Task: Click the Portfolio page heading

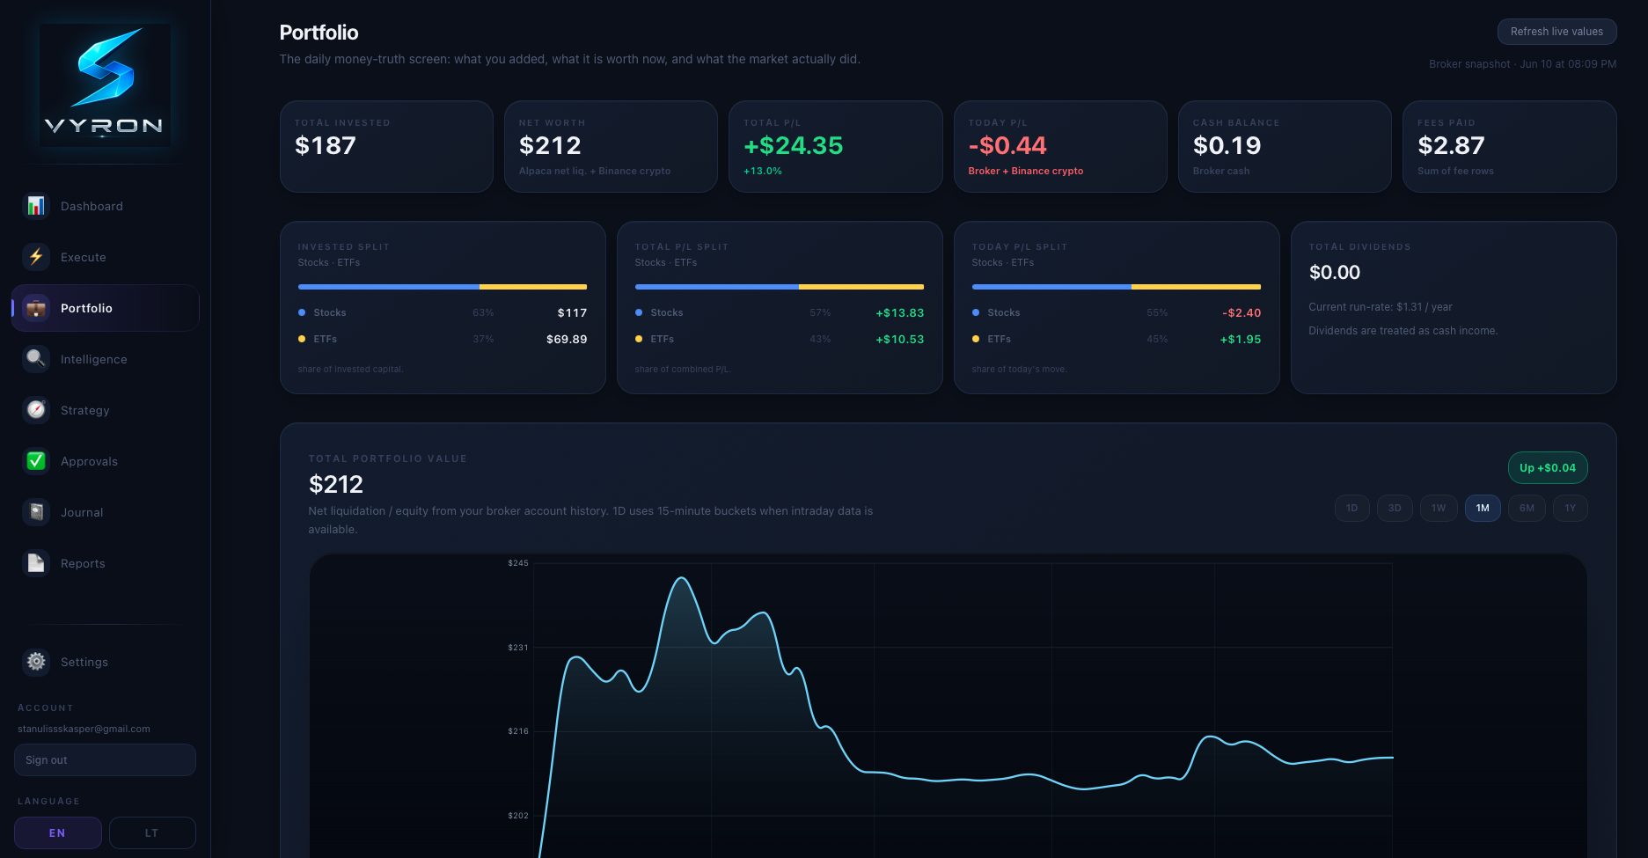Action: tap(319, 33)
